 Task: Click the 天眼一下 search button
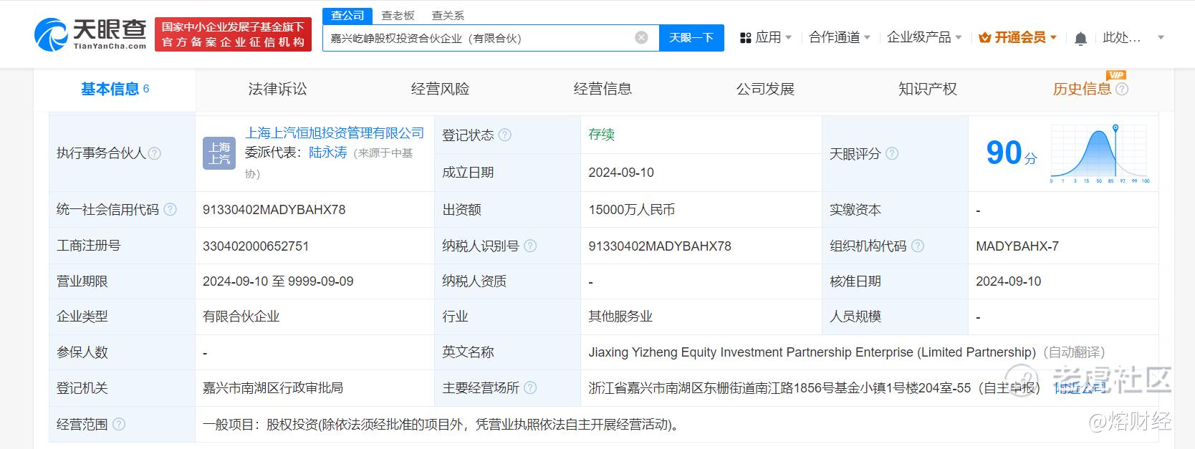[691, 37]
